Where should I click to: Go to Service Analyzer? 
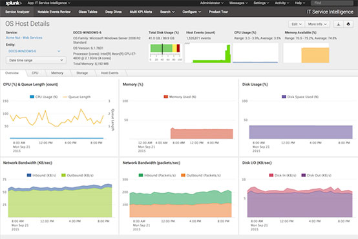click(x=17, y=12)
